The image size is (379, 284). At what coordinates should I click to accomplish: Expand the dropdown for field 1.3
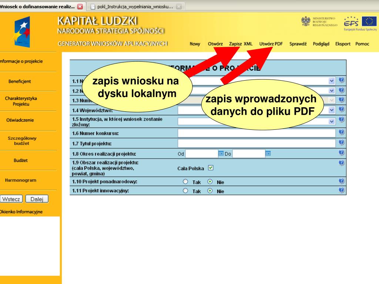pyautogui.click(x=332, y=100)
